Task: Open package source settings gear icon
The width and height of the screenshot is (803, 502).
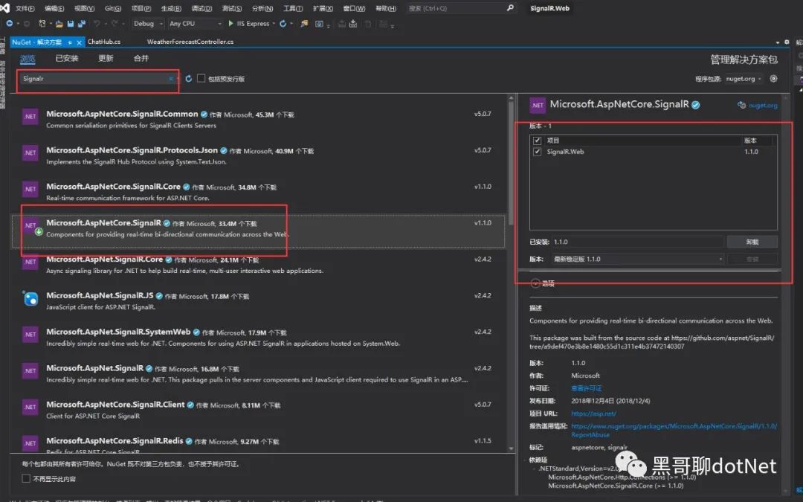Action: tap(774, 78)
